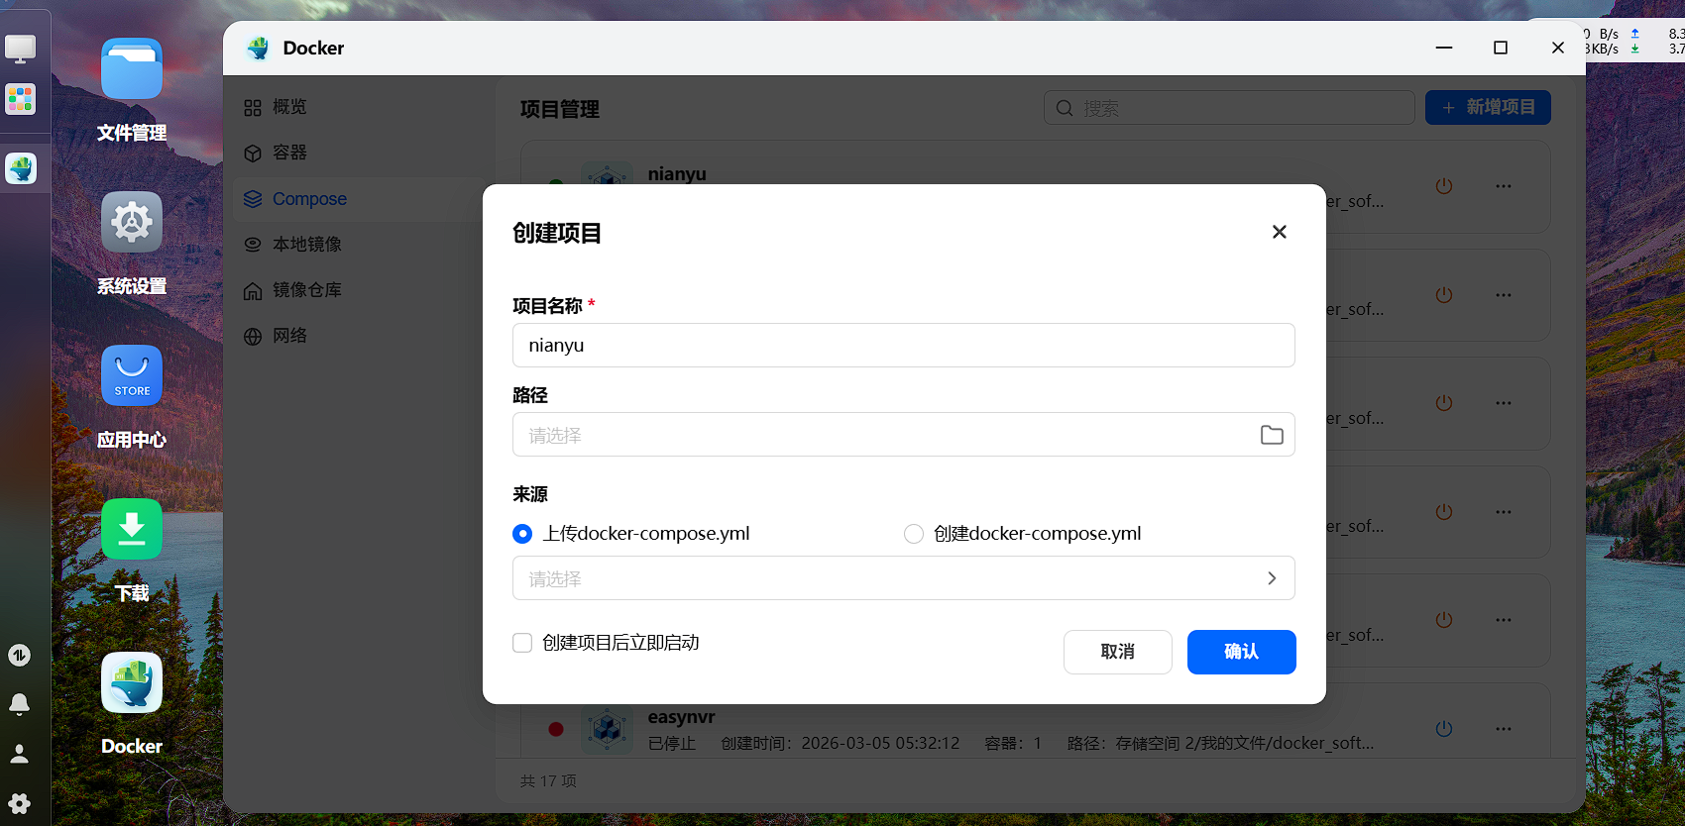Open the gear settings icon in the dock
This screenshot has height=826, width=1685.
coord(19,803)
